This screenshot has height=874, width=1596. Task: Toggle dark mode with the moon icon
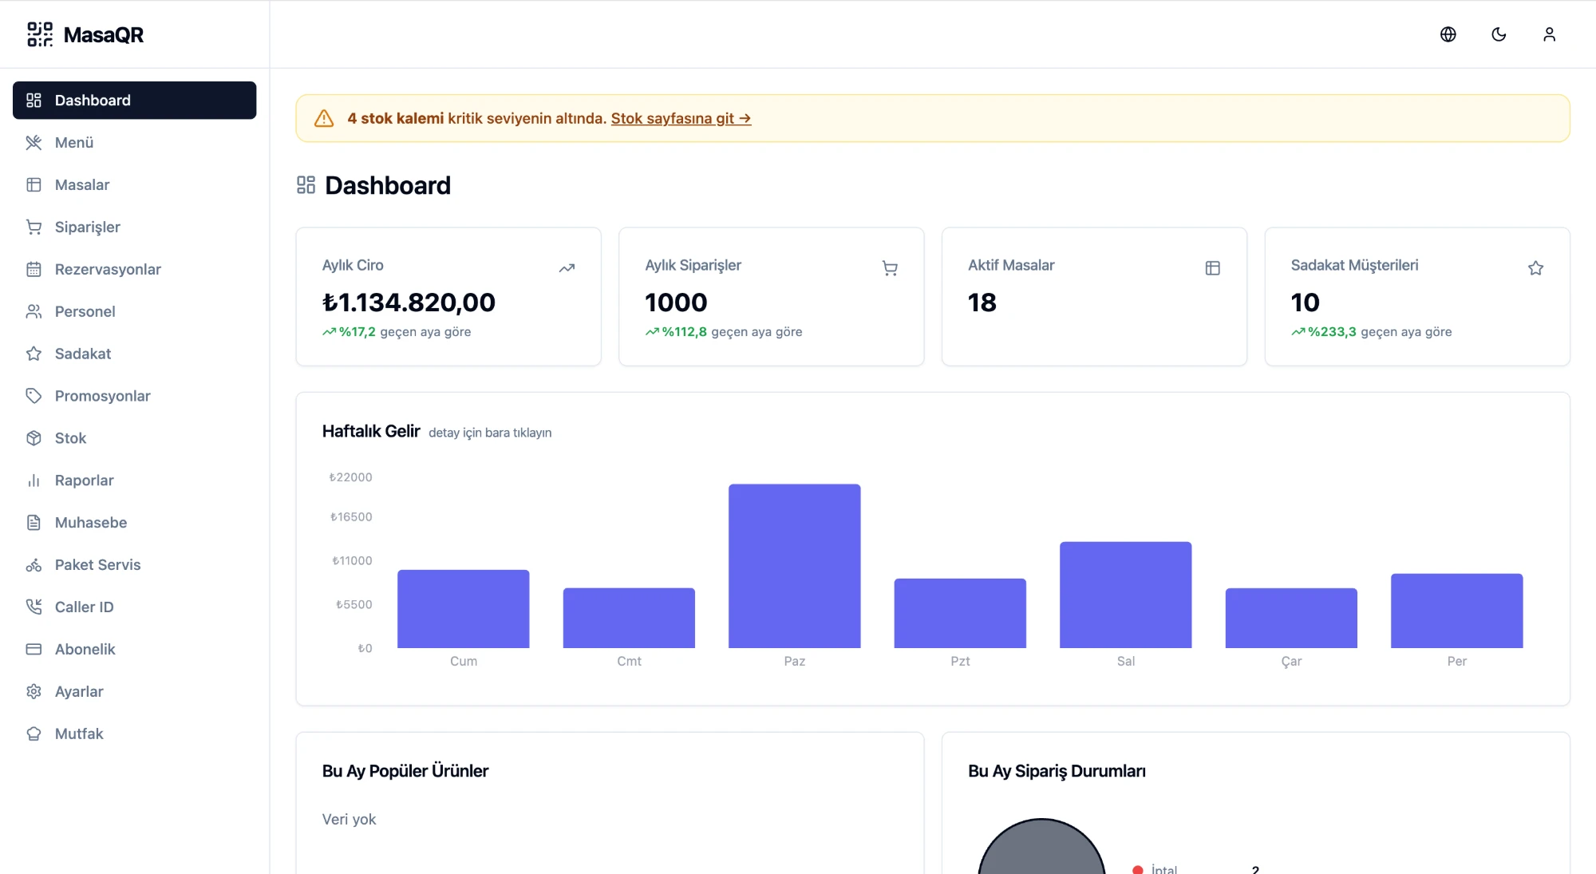pyautogui.click(x=1499, y=34)
